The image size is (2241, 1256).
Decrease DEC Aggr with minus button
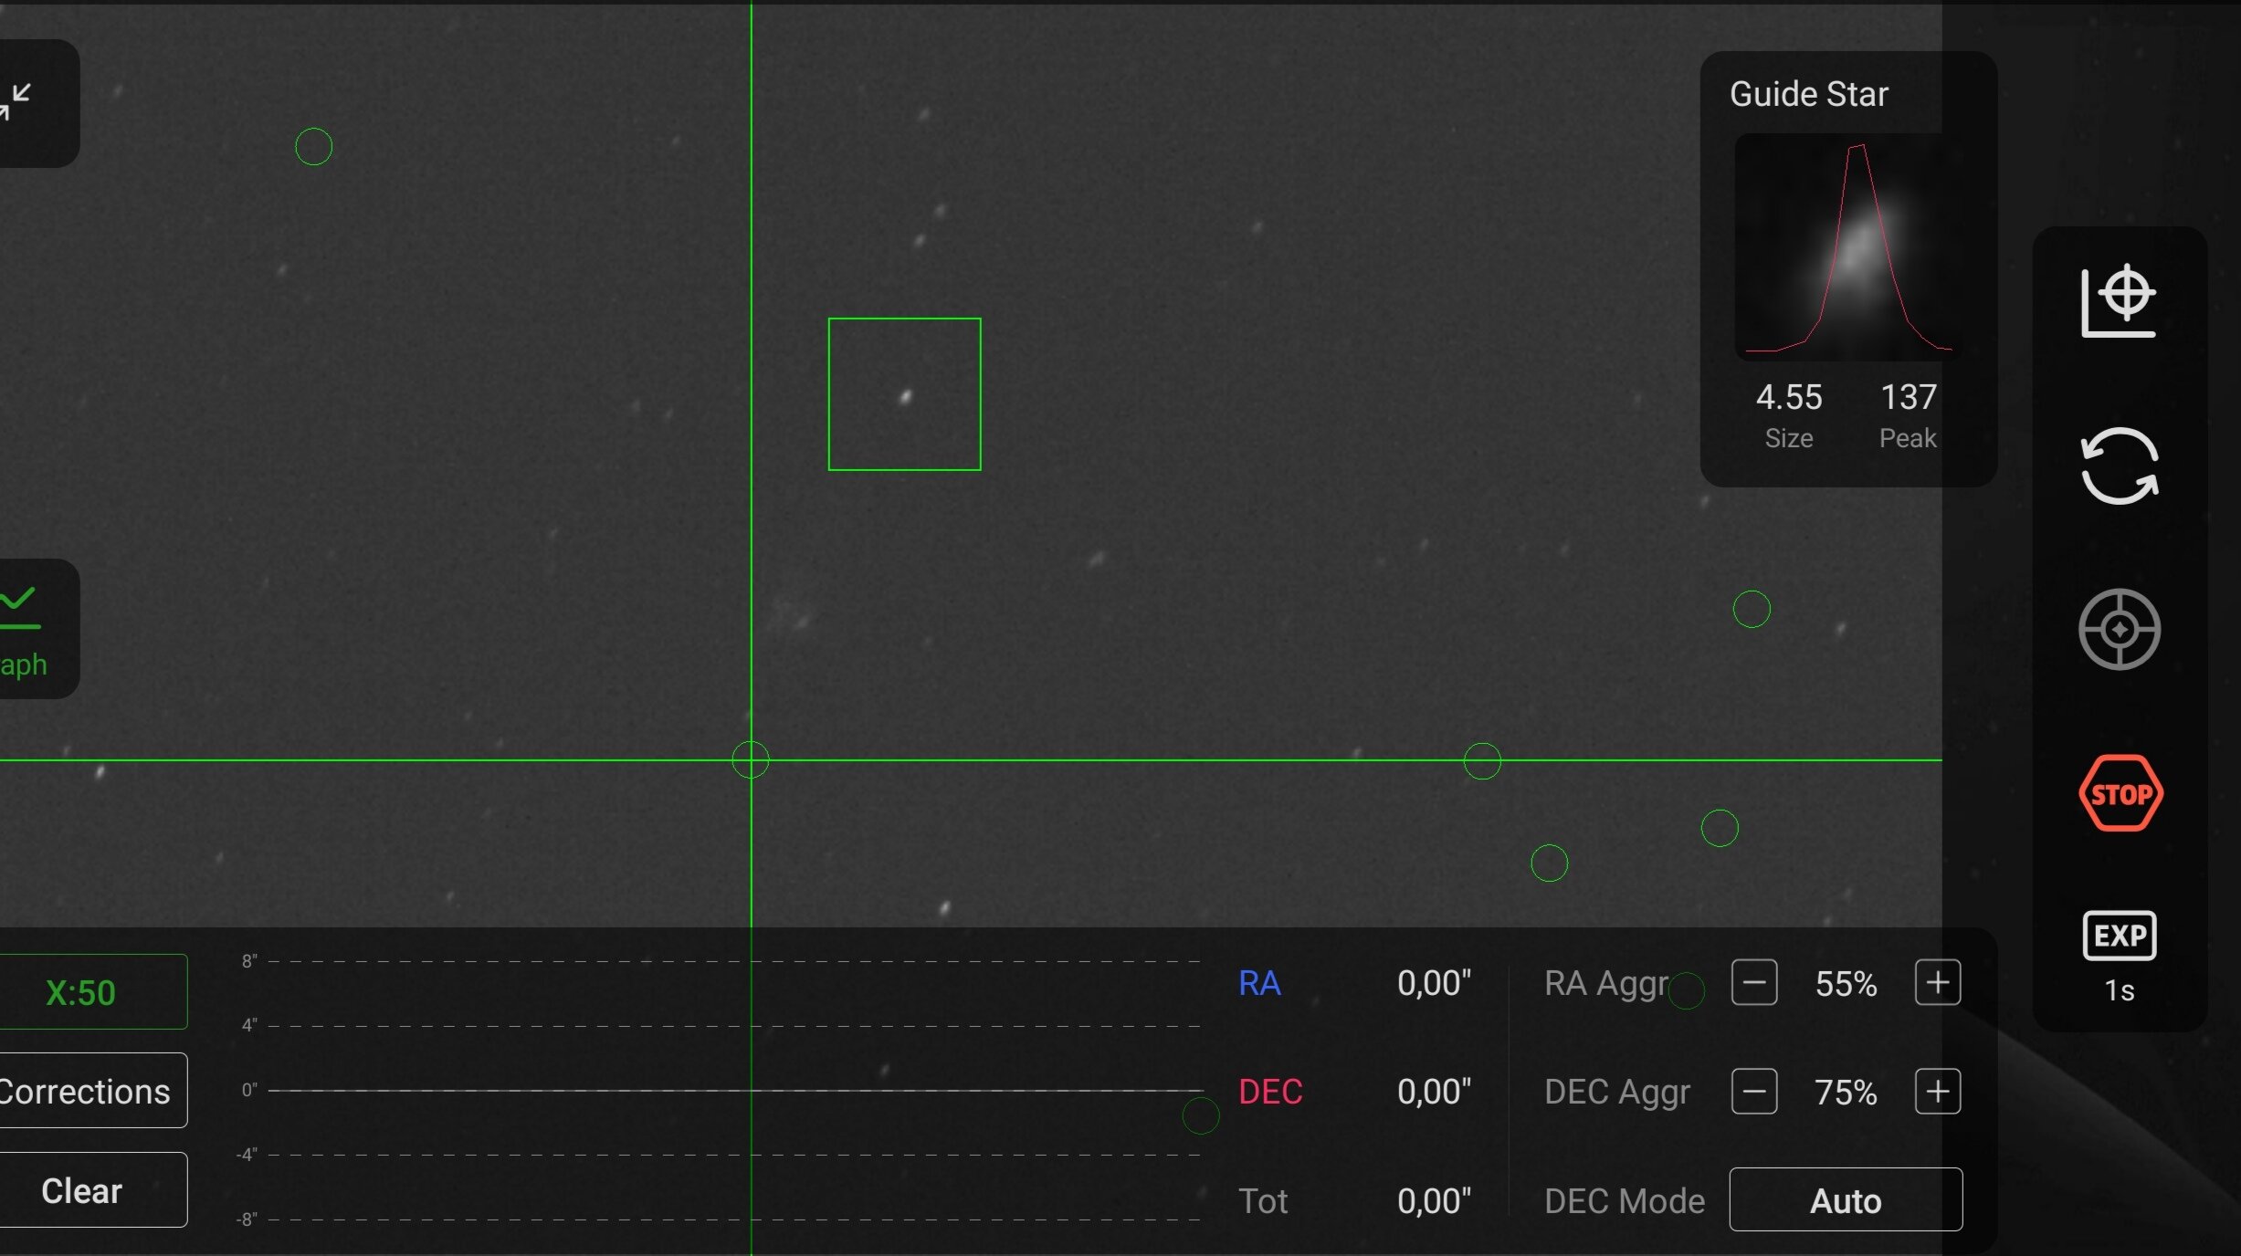coord(1753,1091)
